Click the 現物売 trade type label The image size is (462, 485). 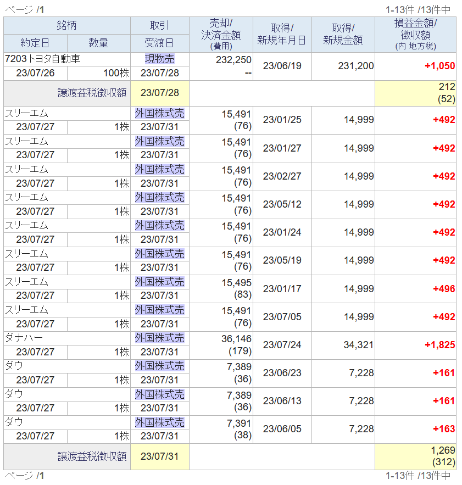pos(160,59)
